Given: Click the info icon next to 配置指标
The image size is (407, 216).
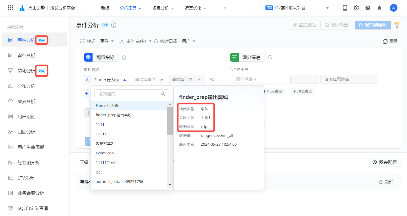Looking at the screenshot, I should pos(124,57).
